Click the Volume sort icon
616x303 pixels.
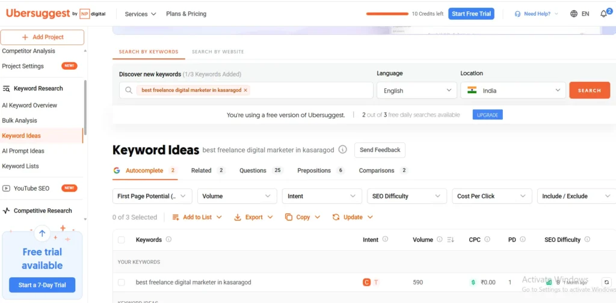pos(451,239)
